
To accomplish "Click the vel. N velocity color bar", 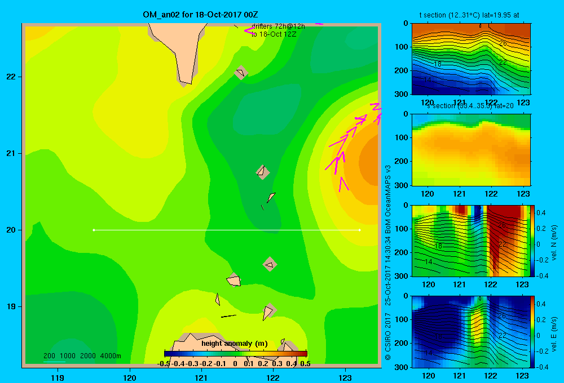I will click(x=533, y=241).
